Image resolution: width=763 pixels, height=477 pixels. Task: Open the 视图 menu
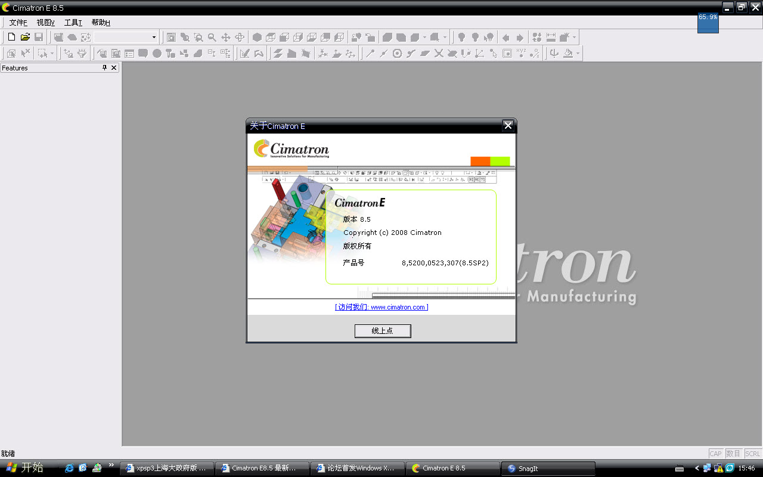pyautogui.click(x=46, y=23)
